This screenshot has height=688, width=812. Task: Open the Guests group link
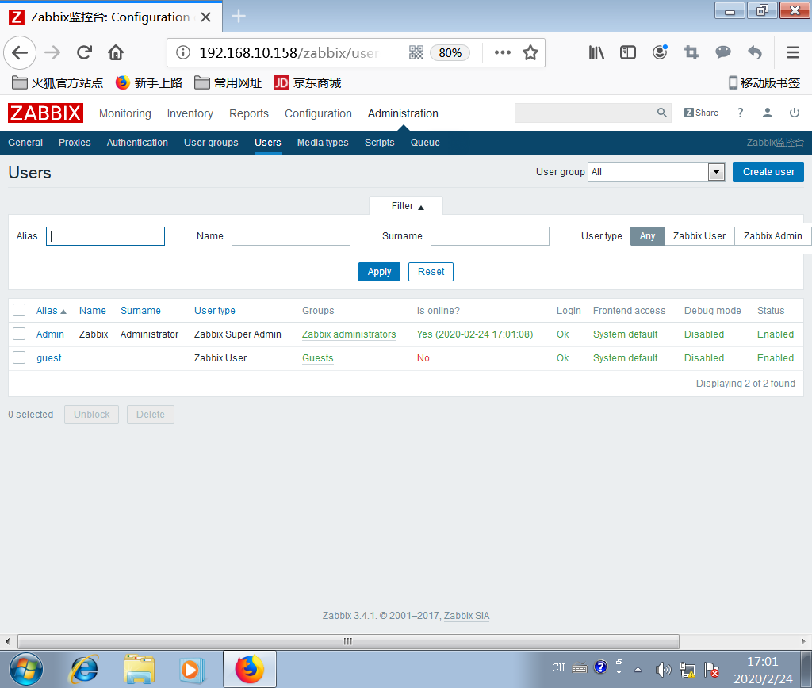click(318, 358)
